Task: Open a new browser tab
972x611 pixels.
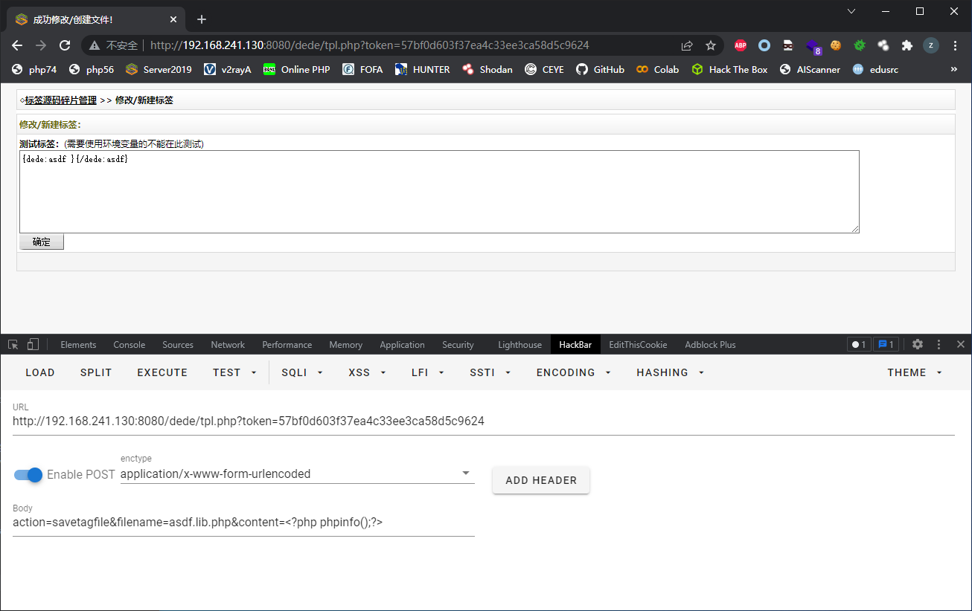Action: 201,19
